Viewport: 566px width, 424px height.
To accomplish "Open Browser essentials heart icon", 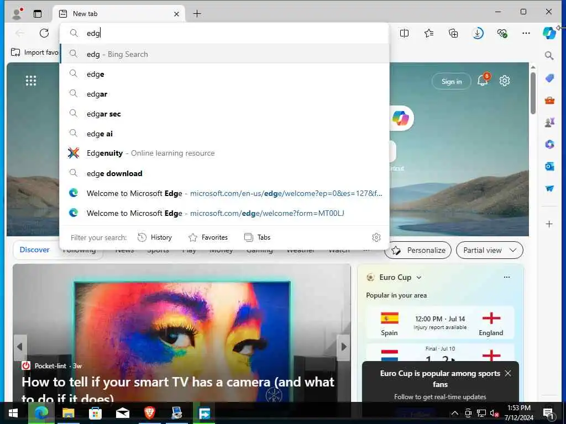I will (x=502, y=33).
